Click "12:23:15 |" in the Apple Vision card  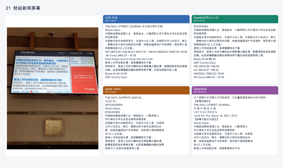click(111, 101)
